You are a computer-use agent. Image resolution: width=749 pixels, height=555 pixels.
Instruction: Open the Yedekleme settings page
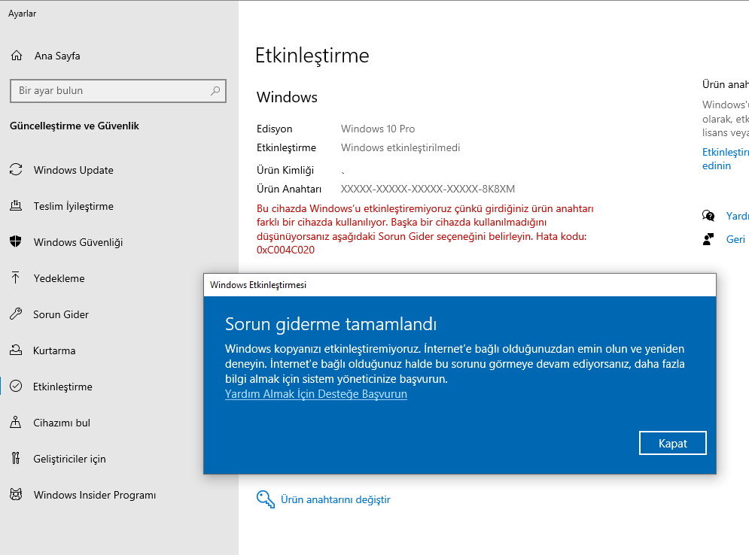[x=59, y=278]
